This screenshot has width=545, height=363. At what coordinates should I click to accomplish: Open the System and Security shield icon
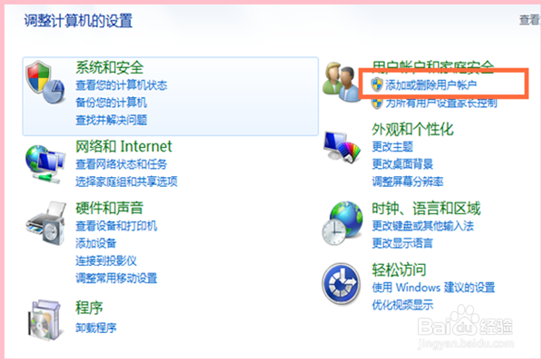click(x=45, y=83)
